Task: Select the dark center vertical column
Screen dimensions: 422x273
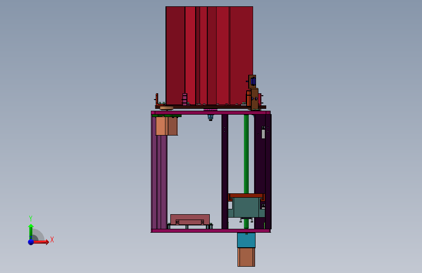Action: 225,171
